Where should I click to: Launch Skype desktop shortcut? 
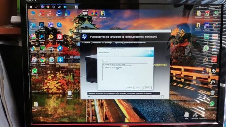[59, 25]
